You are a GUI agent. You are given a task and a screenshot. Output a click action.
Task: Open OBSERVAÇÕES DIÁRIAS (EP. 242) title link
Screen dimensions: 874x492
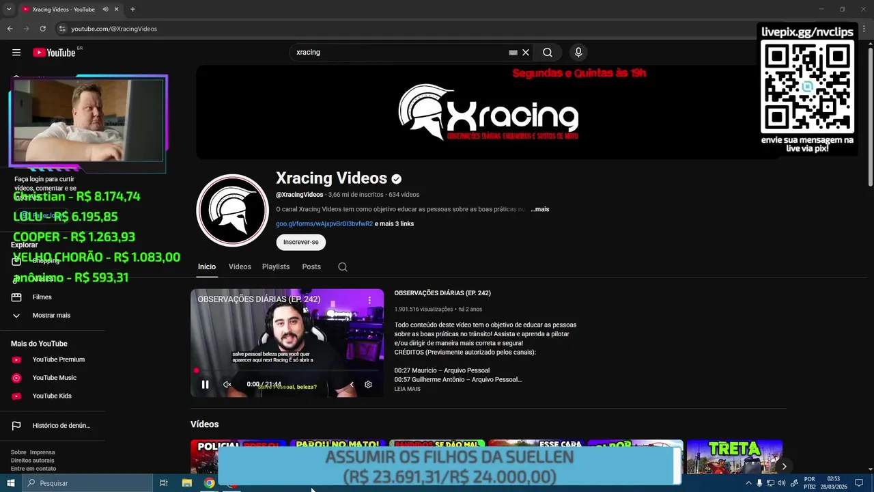(442, 293)
